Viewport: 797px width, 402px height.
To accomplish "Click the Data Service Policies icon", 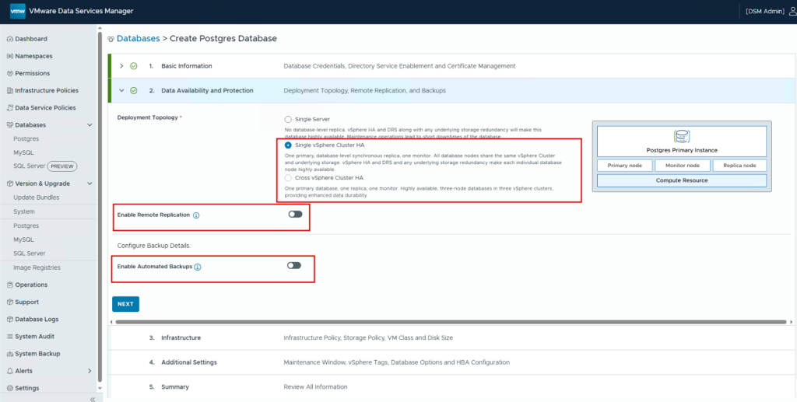I will click(x=10, y=108).
